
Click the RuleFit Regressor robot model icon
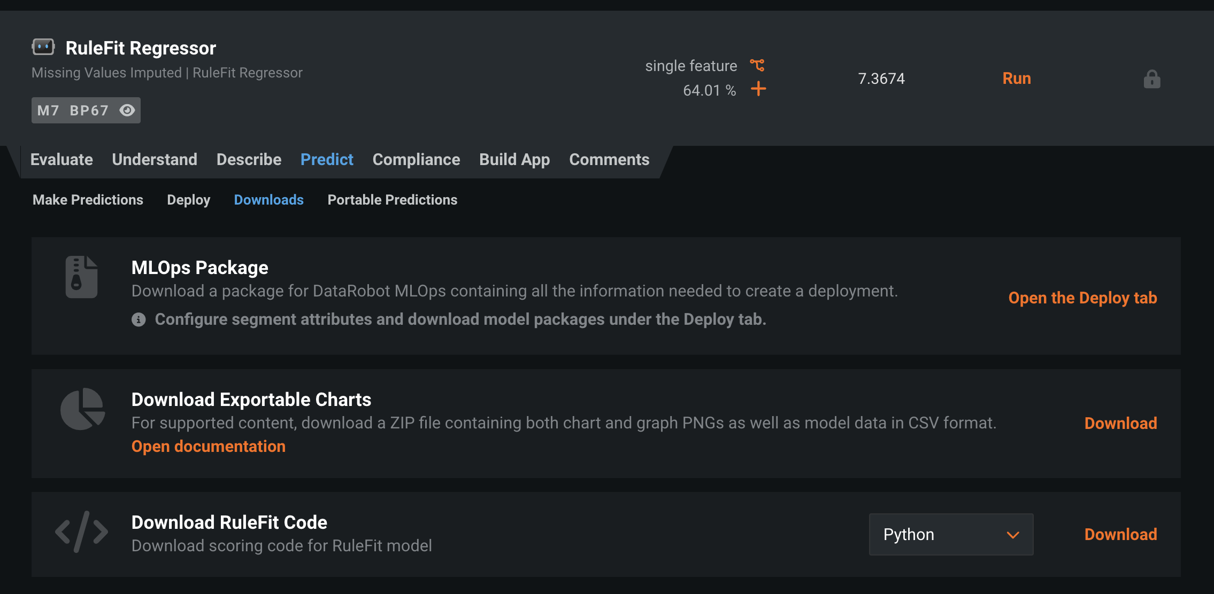point(43,47)
